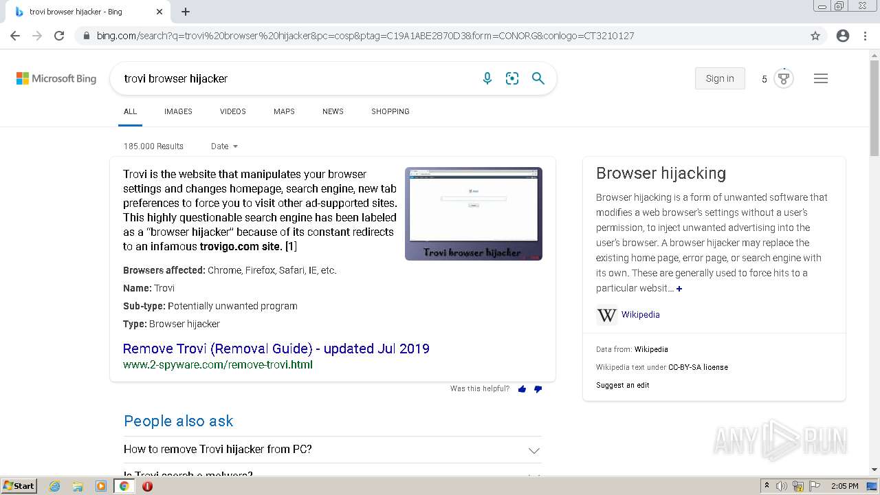Switch to the IMAGES tab
This screenshot has height=495, width=880.
(x=178, y=111)
